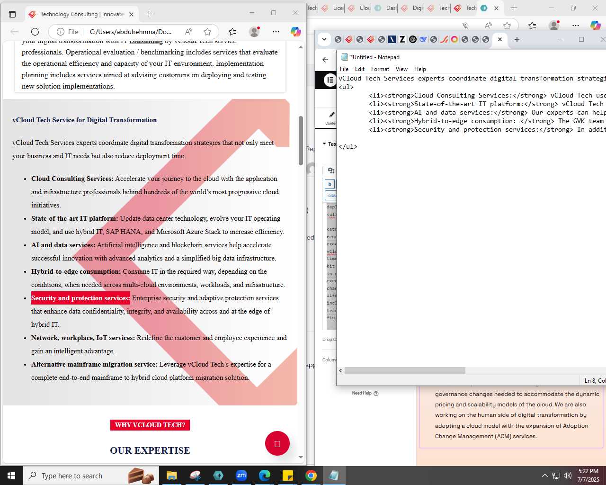
Task: Open Notepad Format menu
Action: [380, 69]
